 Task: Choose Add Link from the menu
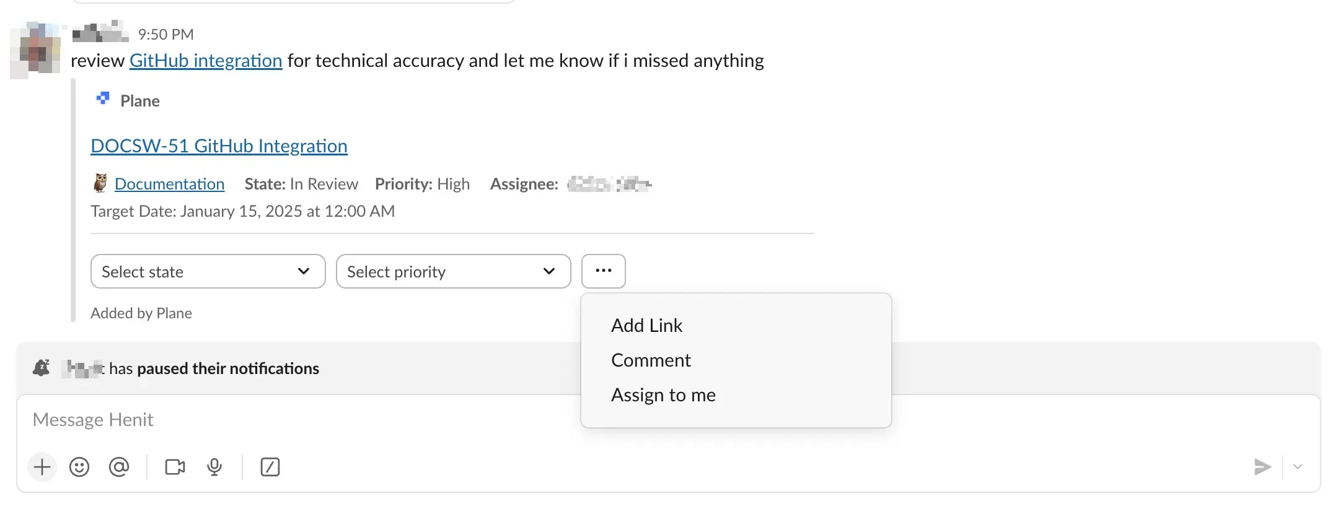tap(646, 325)
